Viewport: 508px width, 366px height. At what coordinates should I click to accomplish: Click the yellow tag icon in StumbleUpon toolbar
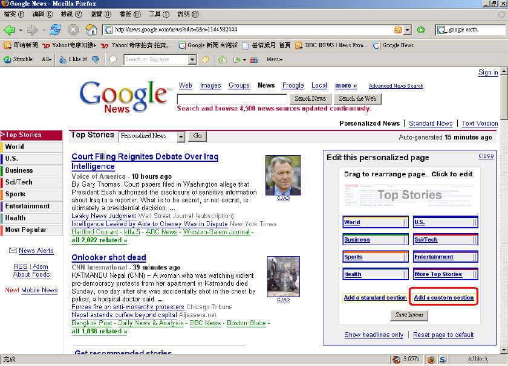(205, 59)
